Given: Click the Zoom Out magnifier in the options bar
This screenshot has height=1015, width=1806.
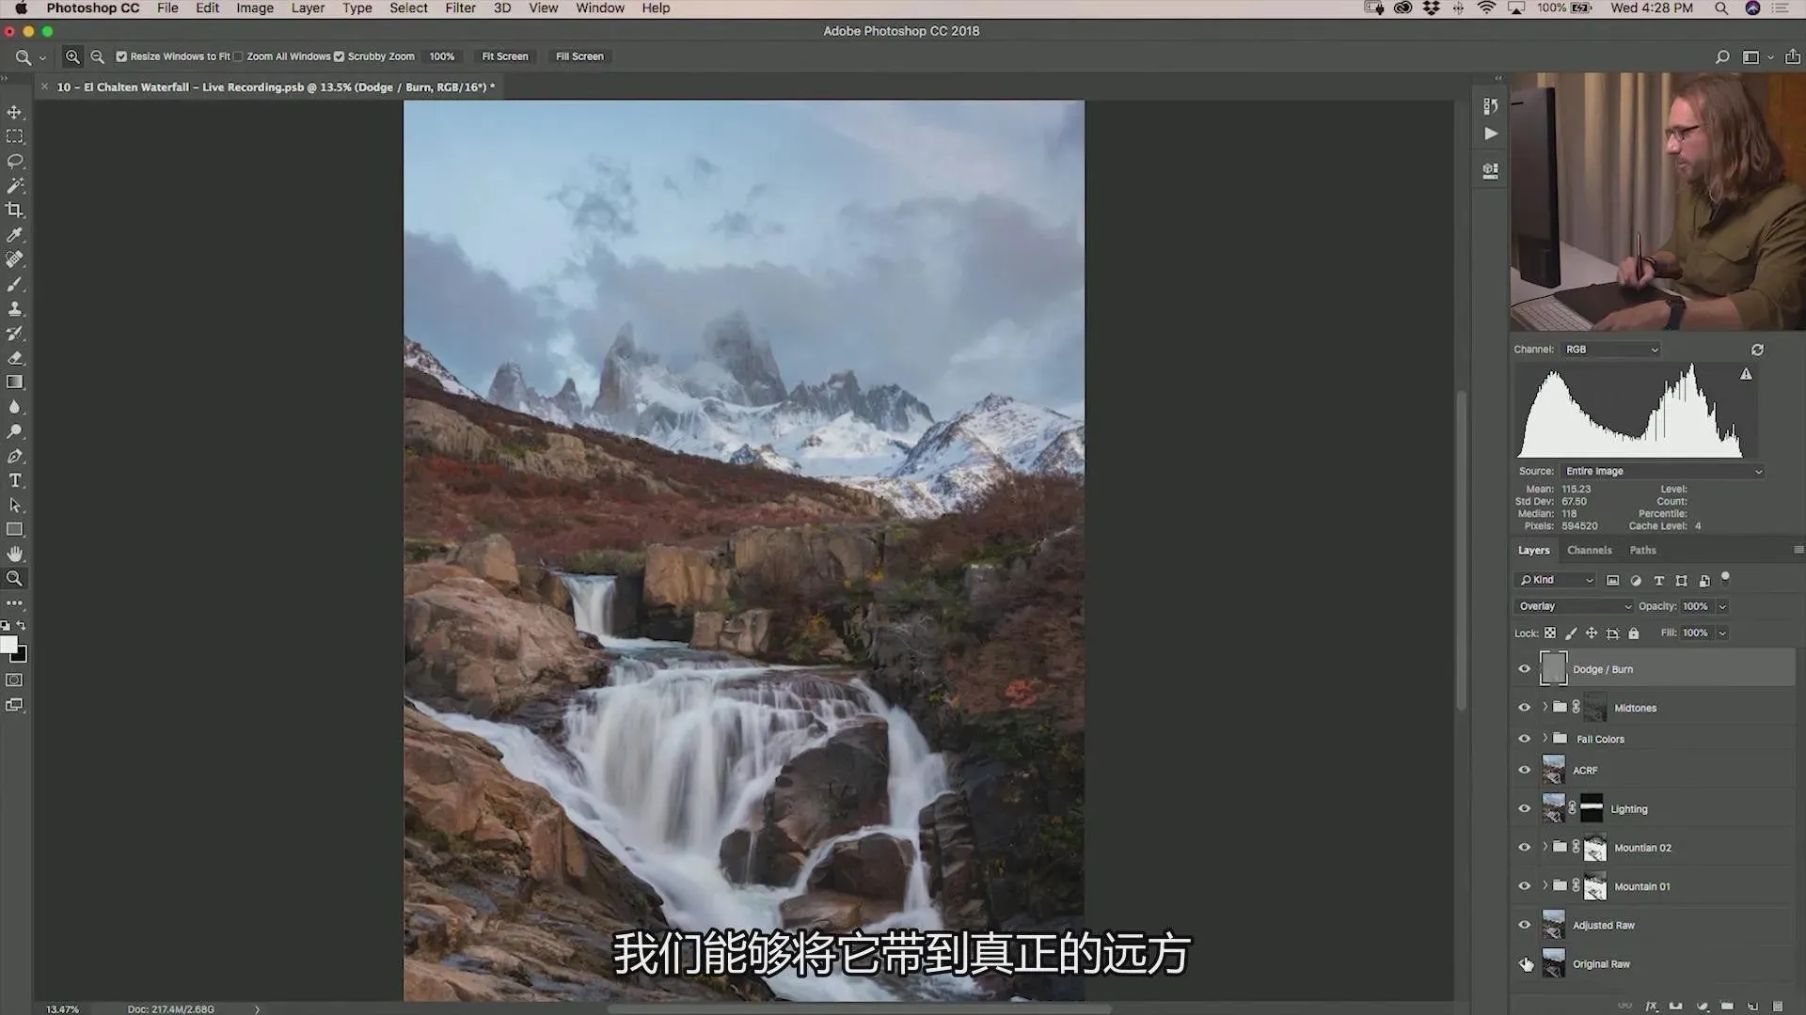Looking at the screenshot, I should (x=97, y=56).
